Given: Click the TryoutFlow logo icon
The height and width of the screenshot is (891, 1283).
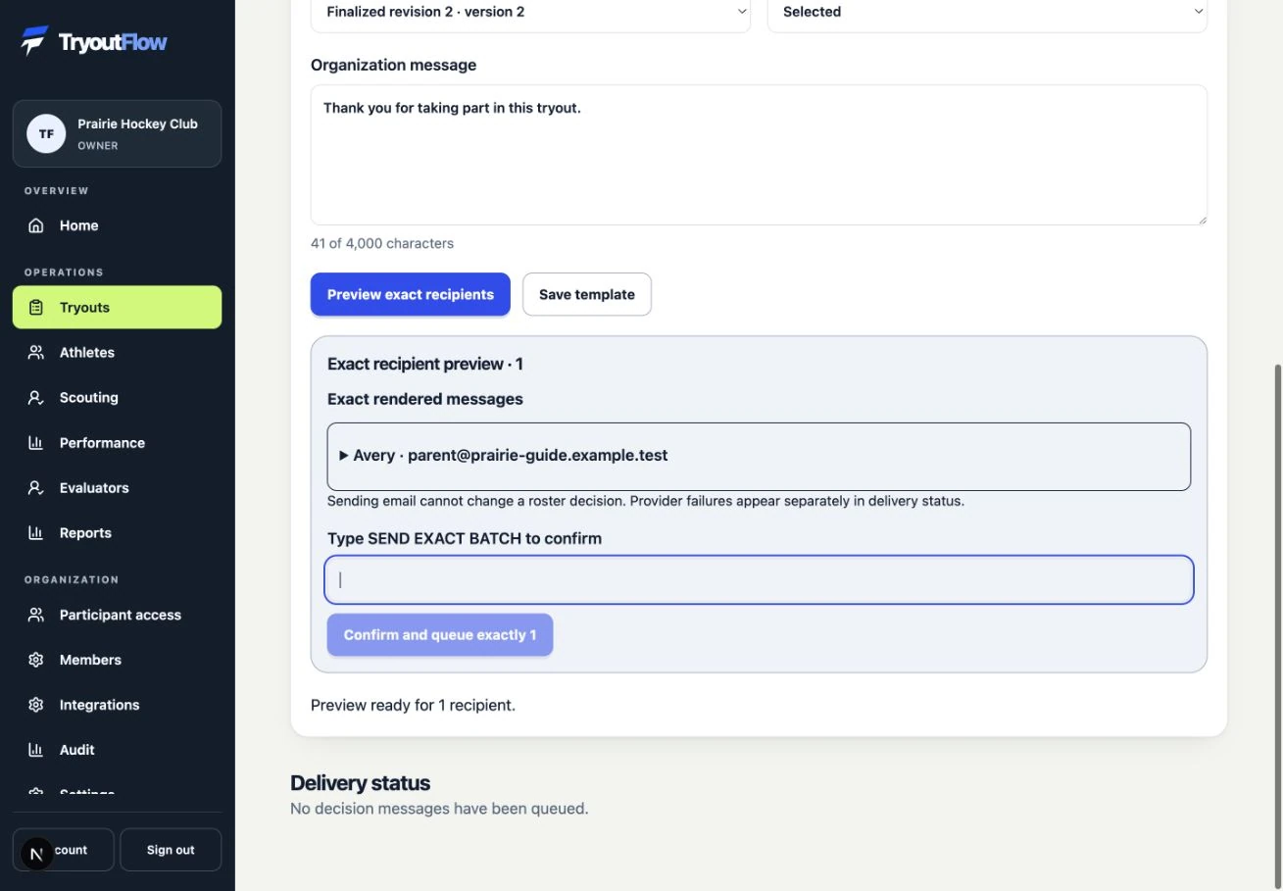Looking at the screenshot, I should point(35,41).
